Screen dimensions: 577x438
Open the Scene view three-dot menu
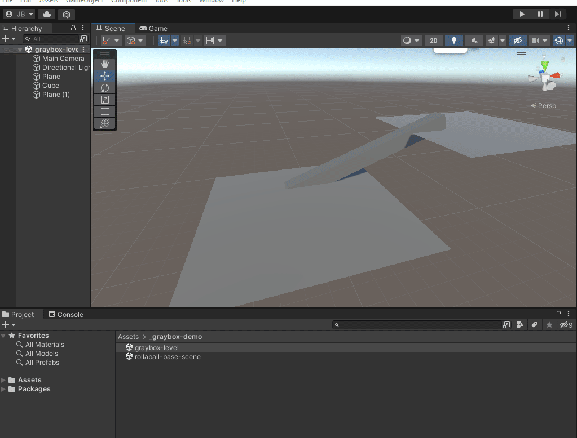pyautogui.click(x=569, y=28)
